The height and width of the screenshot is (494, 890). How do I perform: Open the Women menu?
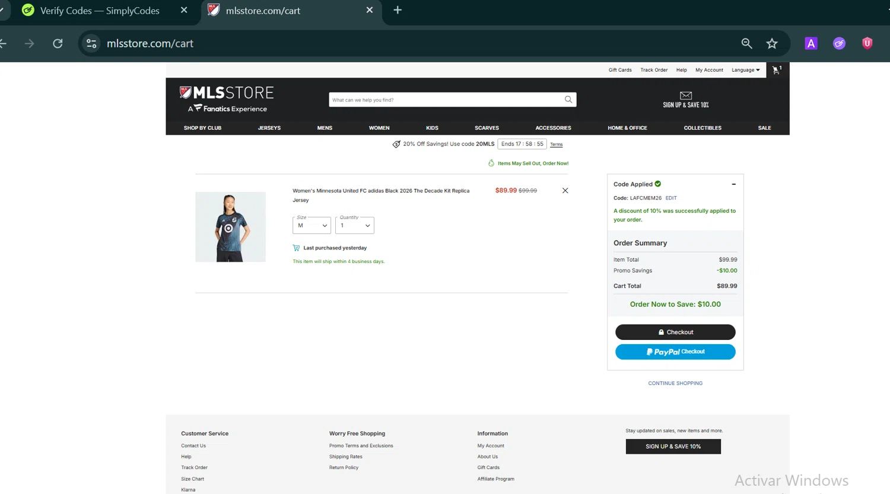tap(379, 128)
